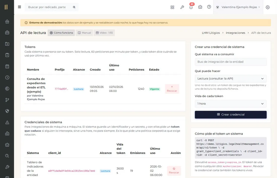Open the git branch icon in sidebar
This screenshot has height=178, width=277.
pyautogui.click(x=7, y=100)
